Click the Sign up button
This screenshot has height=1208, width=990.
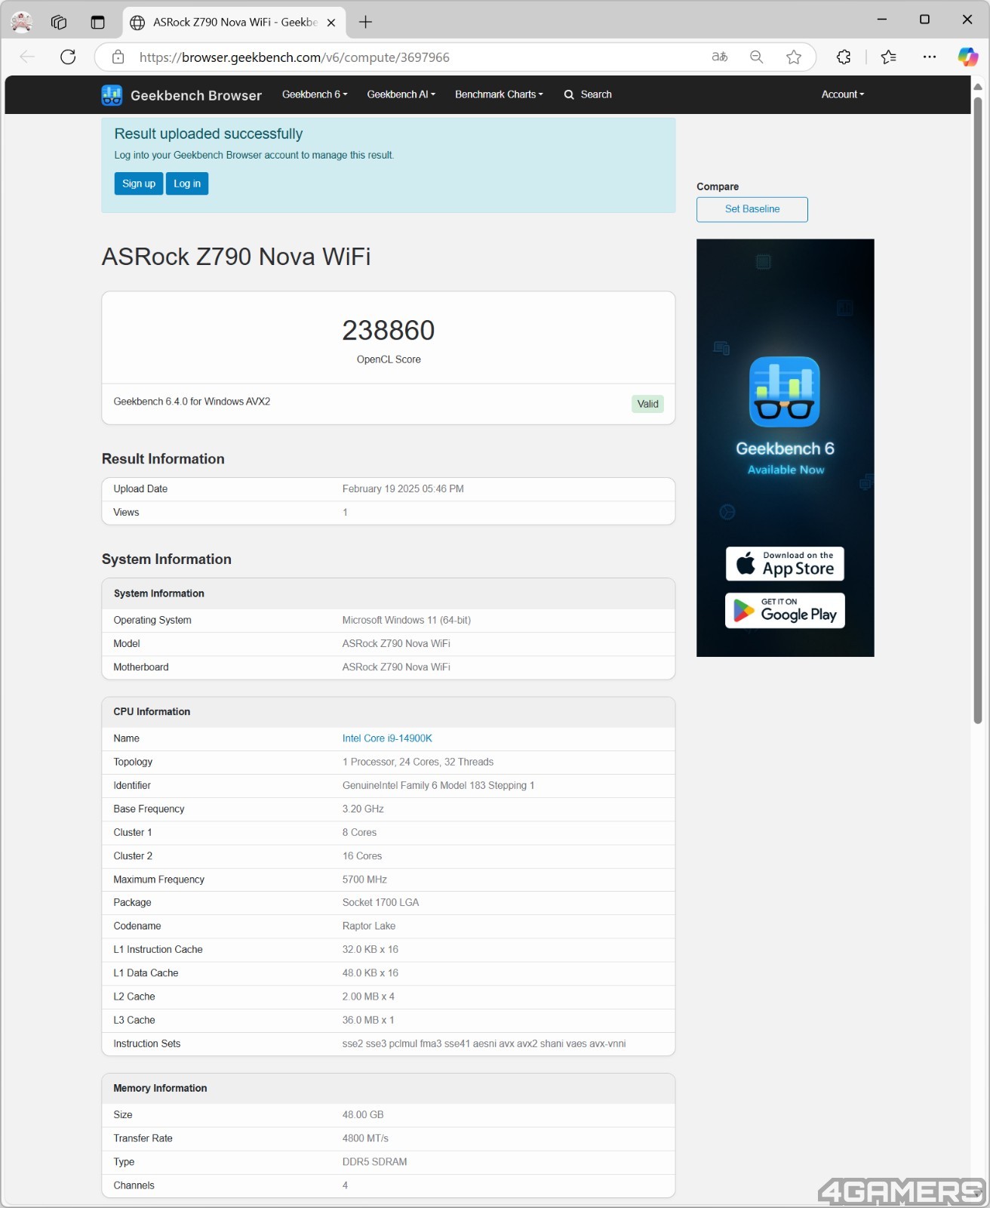139,183
